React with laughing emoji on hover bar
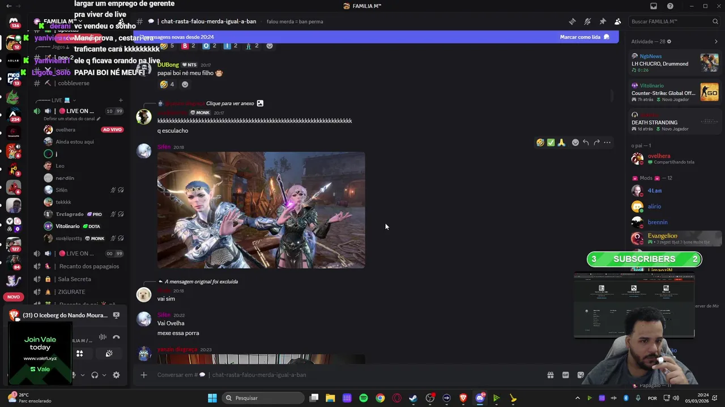Image resolution: width=725 pixels, height=407 pixels. [x=540, y=142]
